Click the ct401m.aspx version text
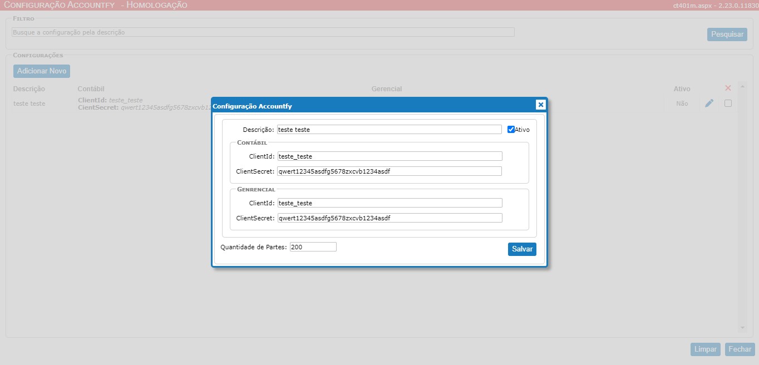This screenshot has width=759, height=365. pos(715,6)
